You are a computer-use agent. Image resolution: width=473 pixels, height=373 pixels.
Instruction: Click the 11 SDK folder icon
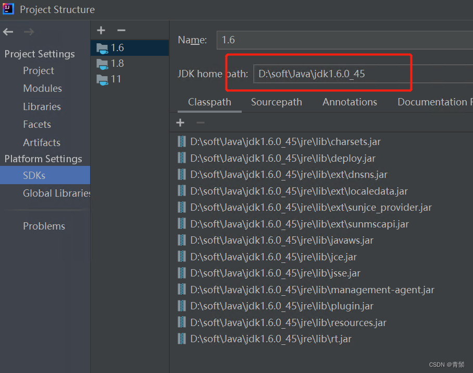click(x=102, y=80)
